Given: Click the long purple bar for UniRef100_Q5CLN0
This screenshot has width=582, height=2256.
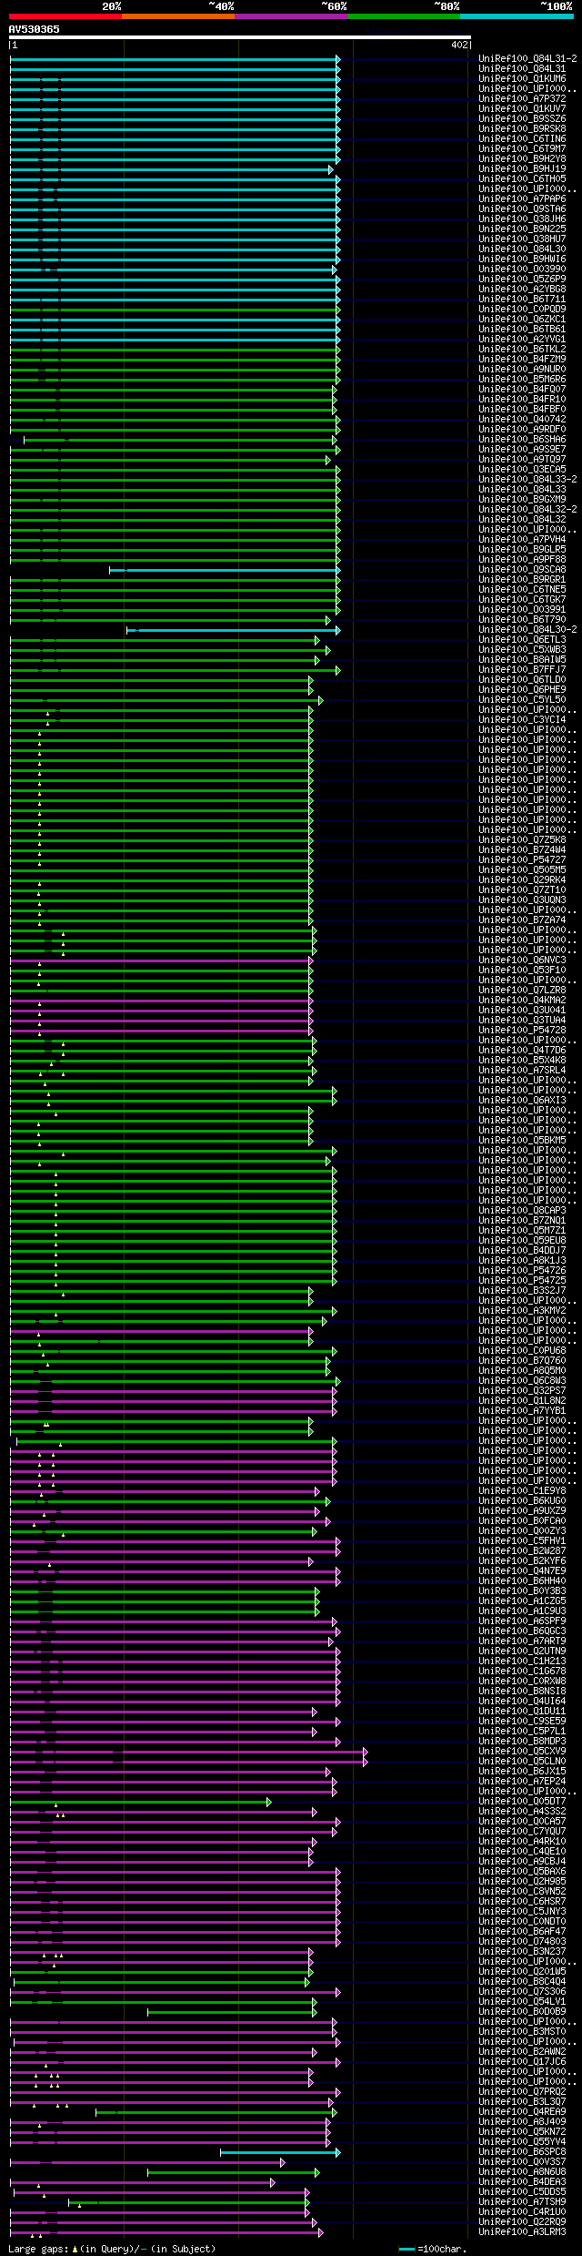Looking at the screenshot, I should click(188, 1762).
